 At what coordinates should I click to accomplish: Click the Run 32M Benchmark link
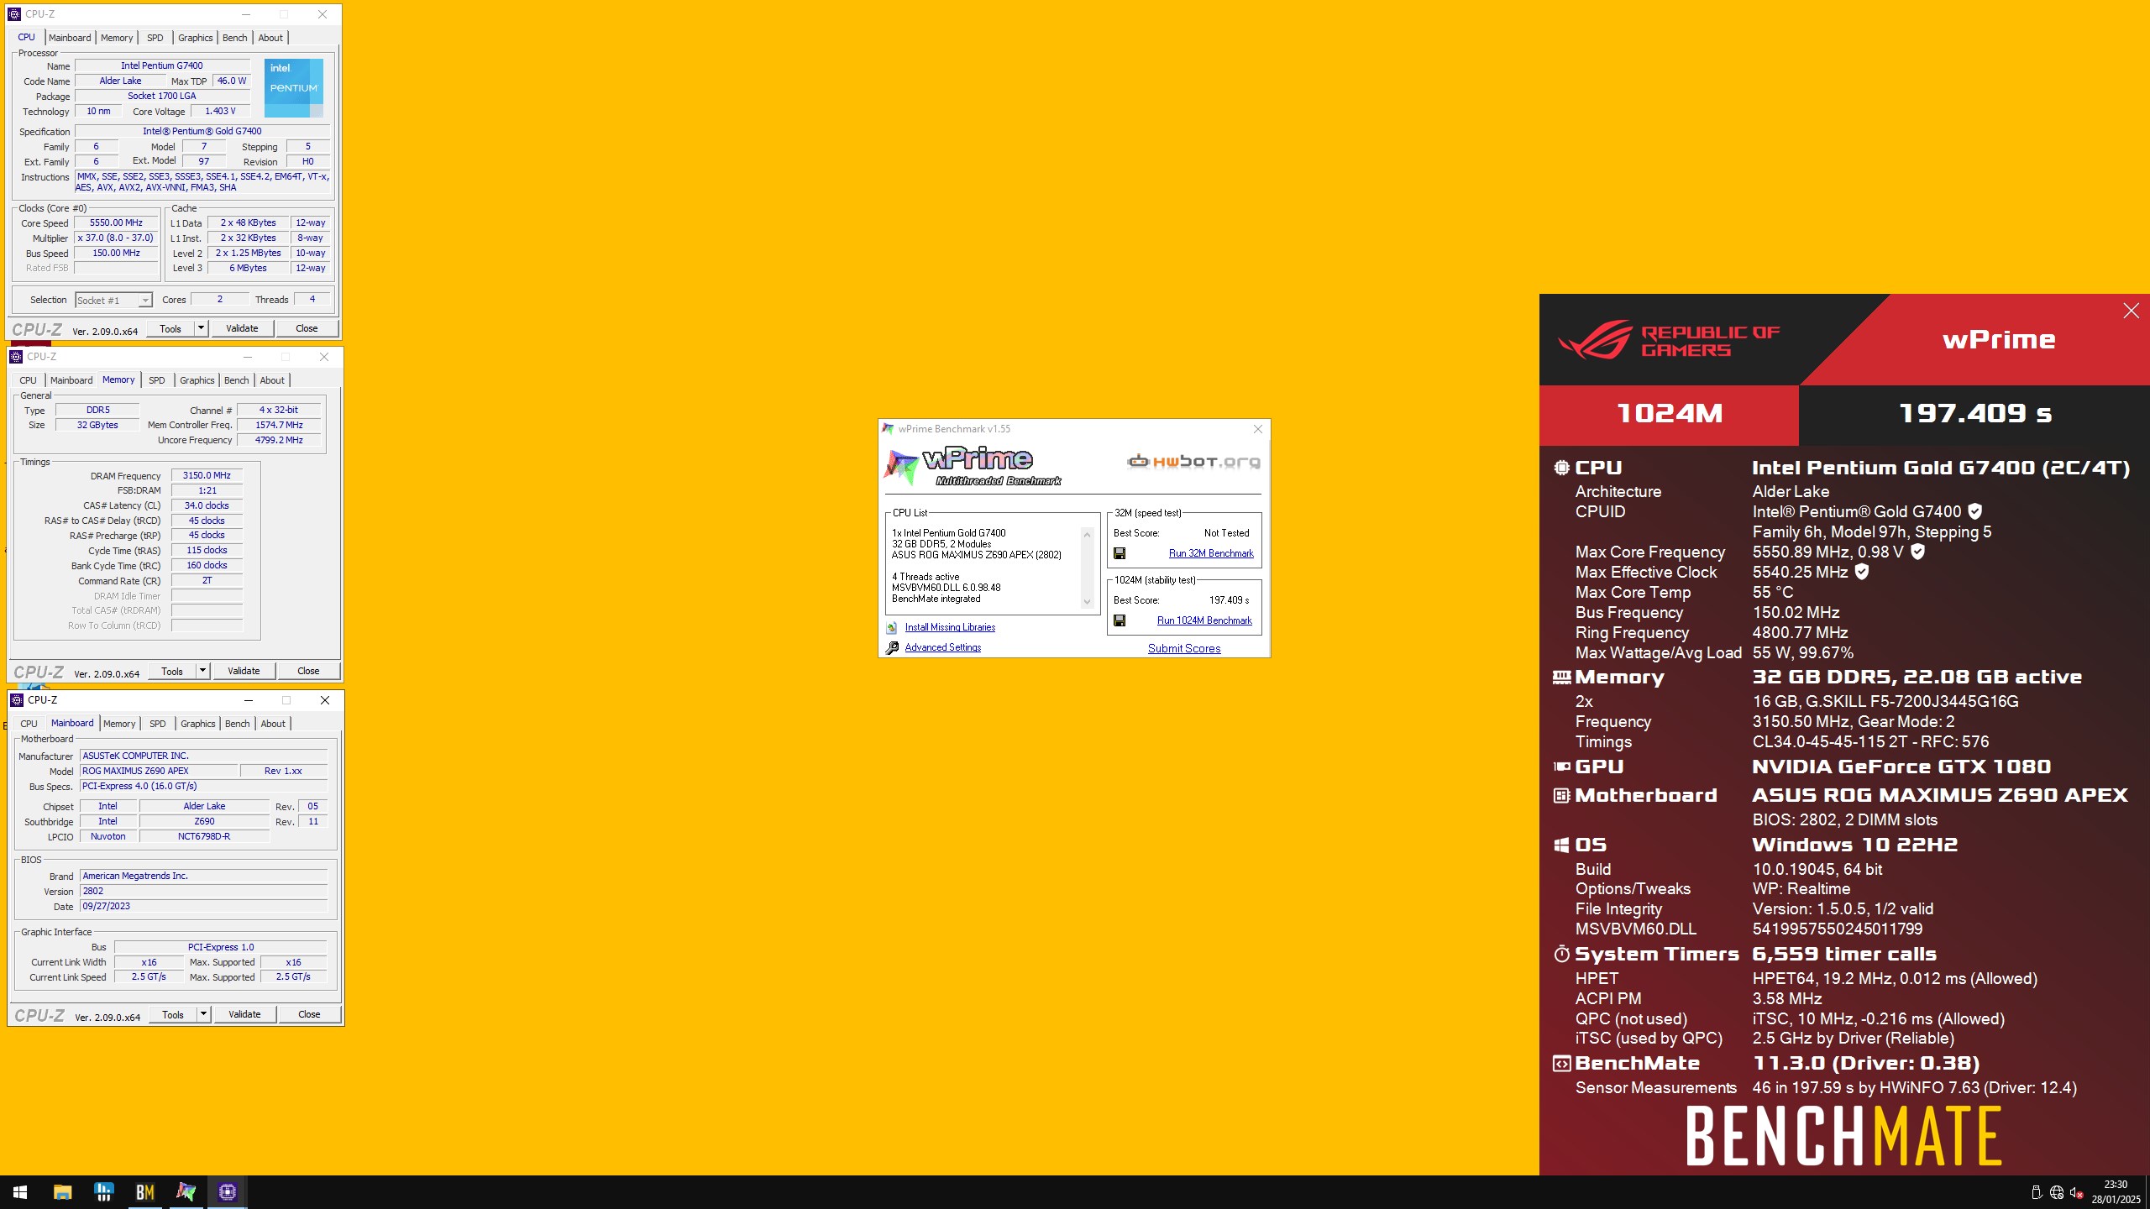coord(1211,553)
